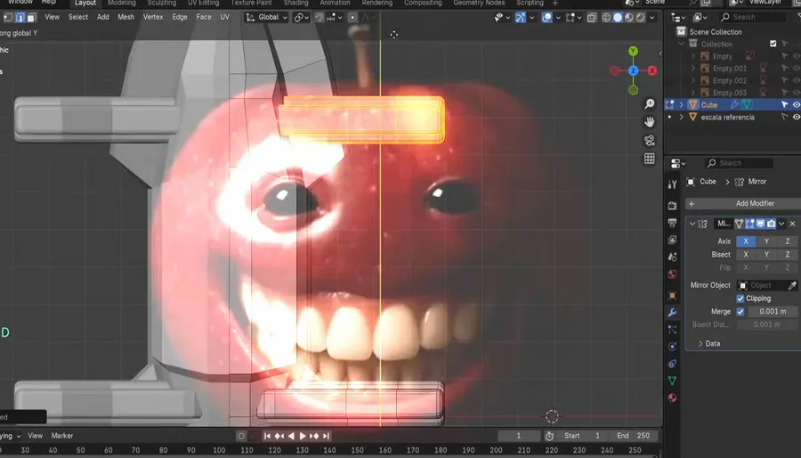Image resolution: width=801 pixels, height=458 pixels.
Task: Click the Merge distance 0.001 m field
Action: point(773,311)
